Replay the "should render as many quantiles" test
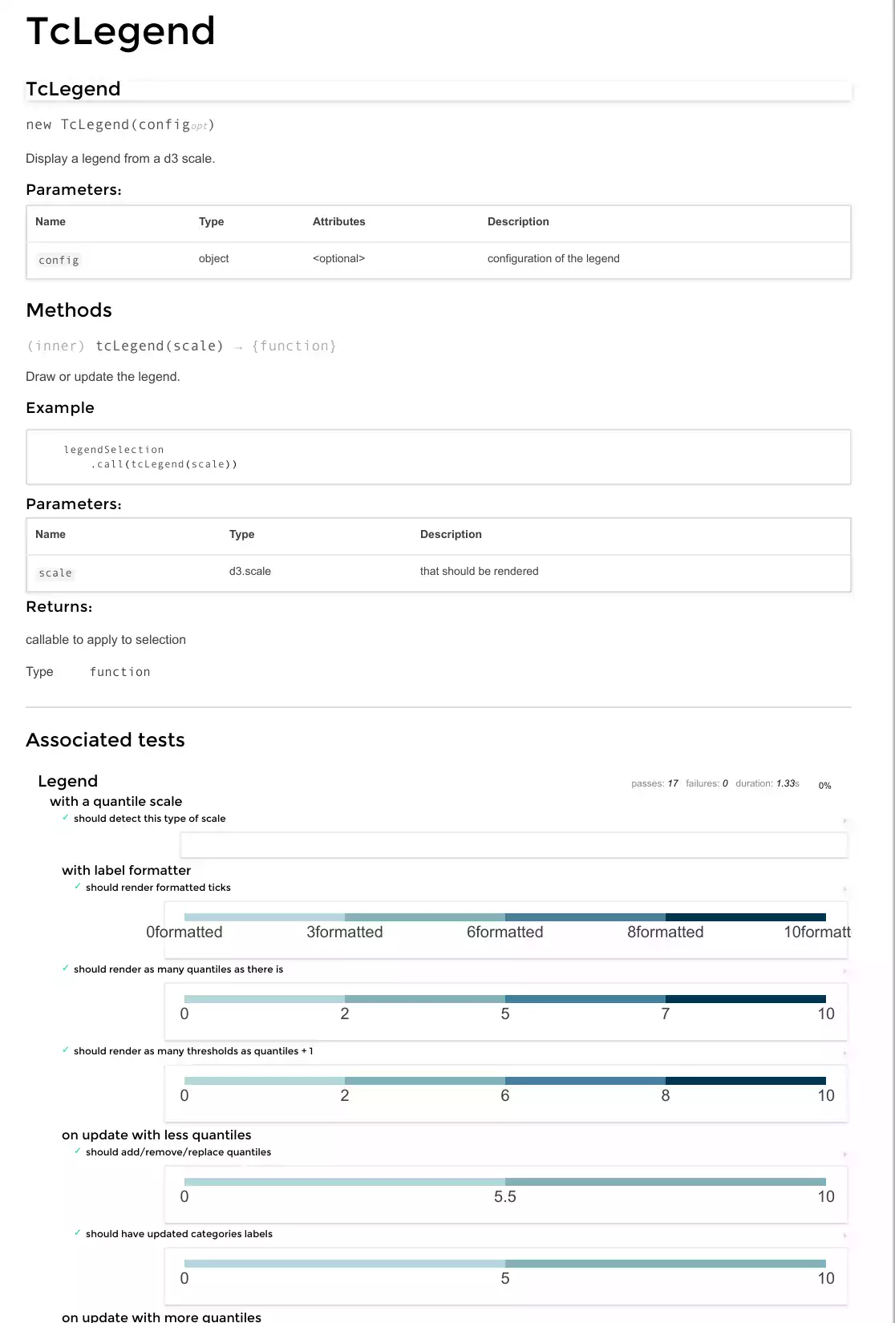This screenshot has height=1323, width=895. pyautogui.click(x=844, y=971)
